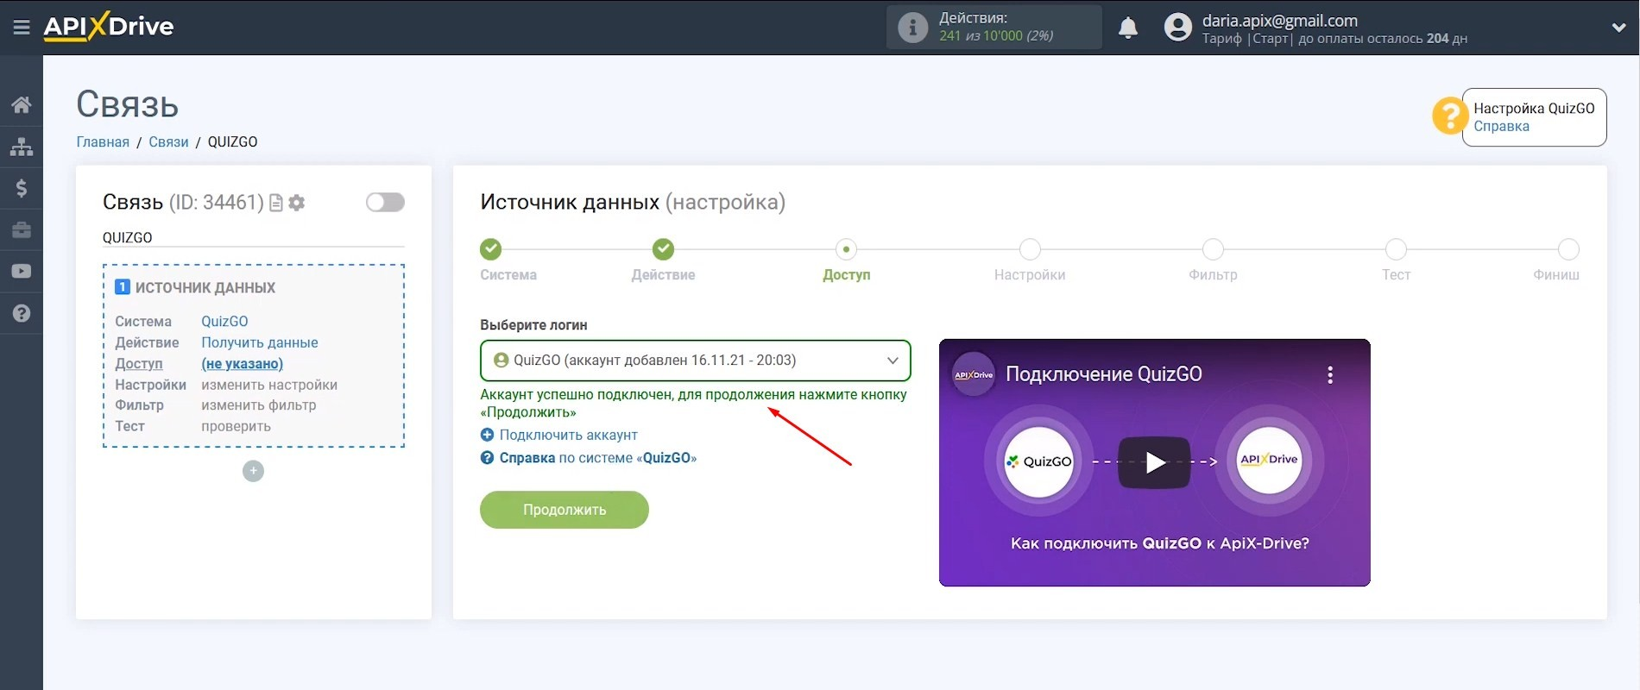Open the Связи breadcrumb link
The width and height of the screenshot is (1640, 690).
[x=168, y=142]
